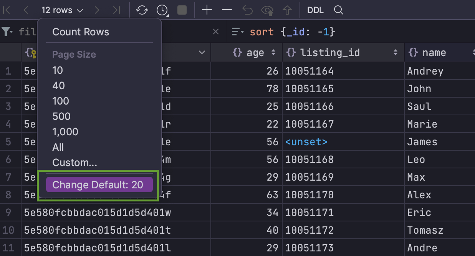Click the DDL button in toolbar
The width and height of the screenshot is (475, 256).
(315, 10)
